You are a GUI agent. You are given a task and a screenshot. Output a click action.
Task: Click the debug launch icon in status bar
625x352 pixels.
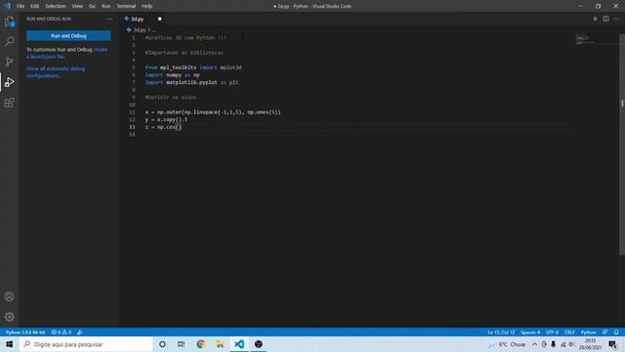point(80,332)
